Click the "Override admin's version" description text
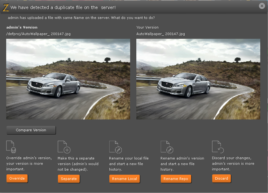268x193 pixels. [29, 164]
